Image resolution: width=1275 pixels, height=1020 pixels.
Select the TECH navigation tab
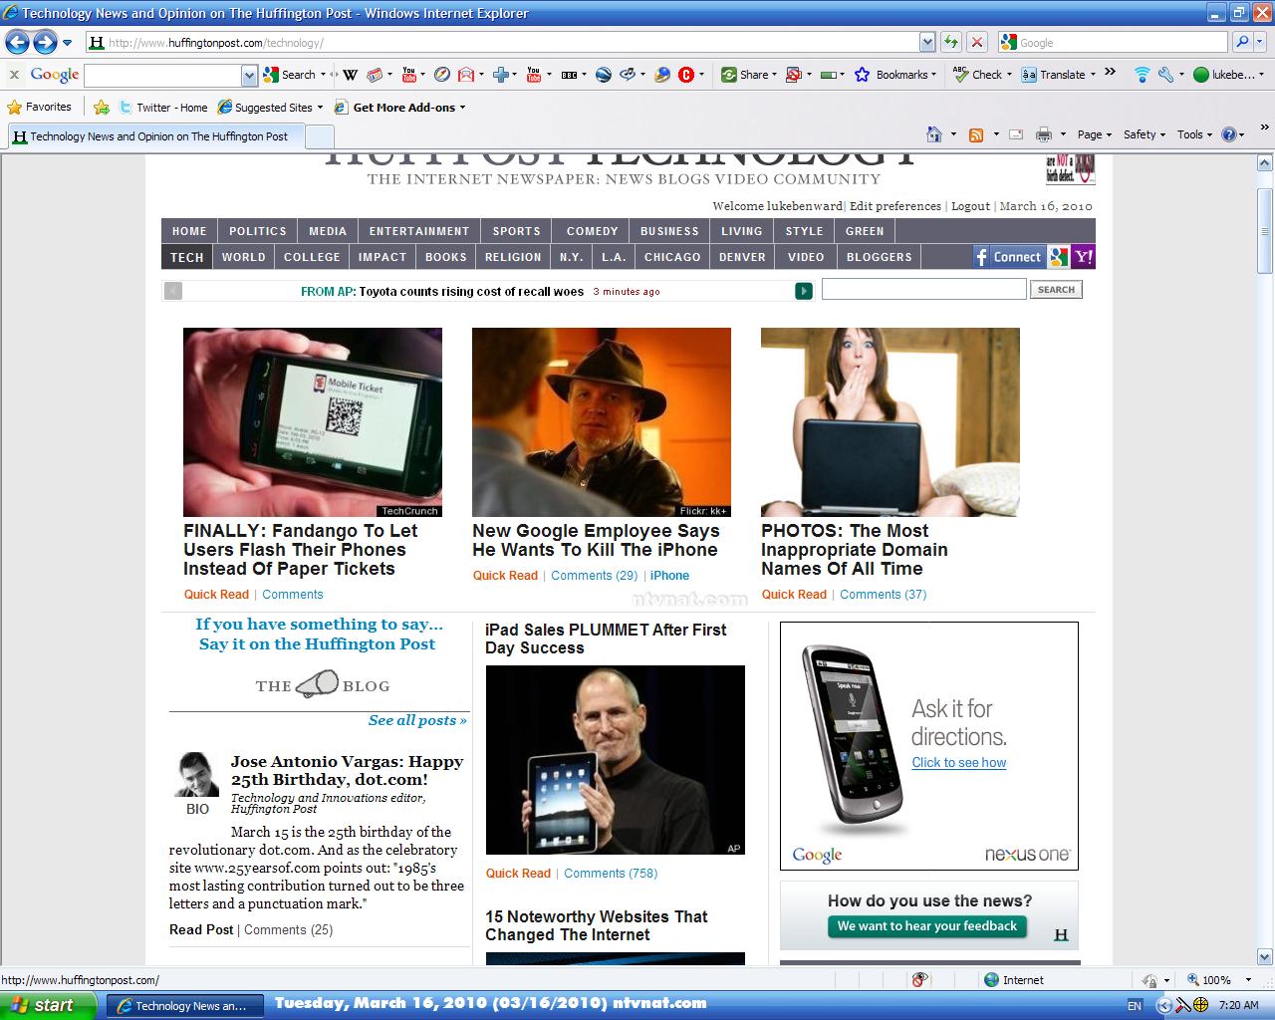(186, 257)
